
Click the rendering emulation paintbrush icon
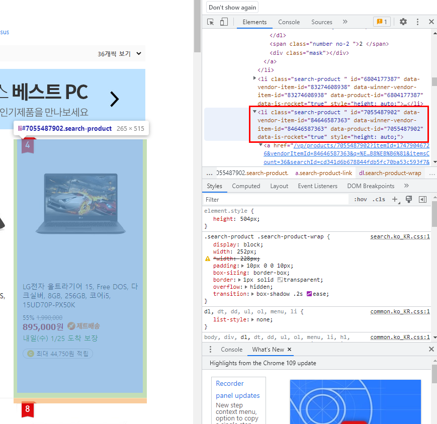408,199
